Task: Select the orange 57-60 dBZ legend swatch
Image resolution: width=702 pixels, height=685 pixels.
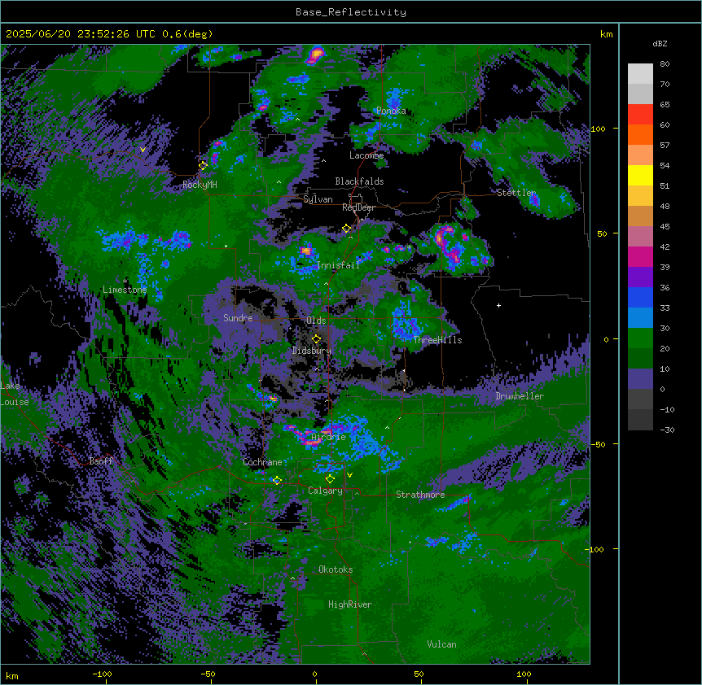Action: 640,134
